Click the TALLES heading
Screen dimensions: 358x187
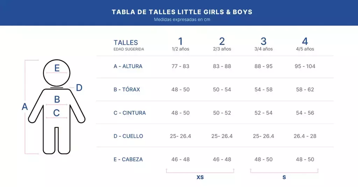126,43
